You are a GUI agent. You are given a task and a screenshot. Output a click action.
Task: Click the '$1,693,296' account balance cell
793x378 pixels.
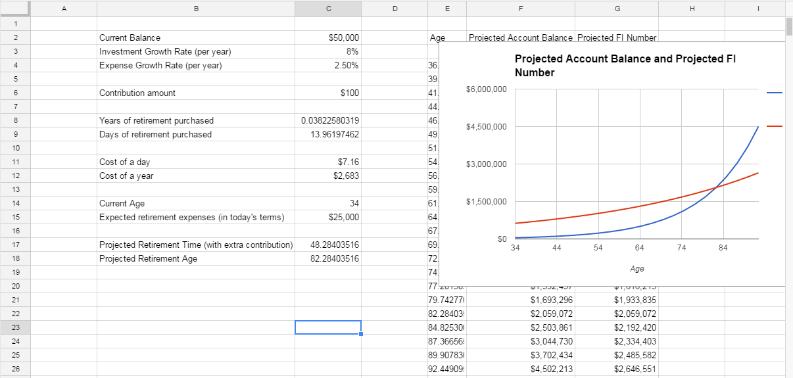521,300
